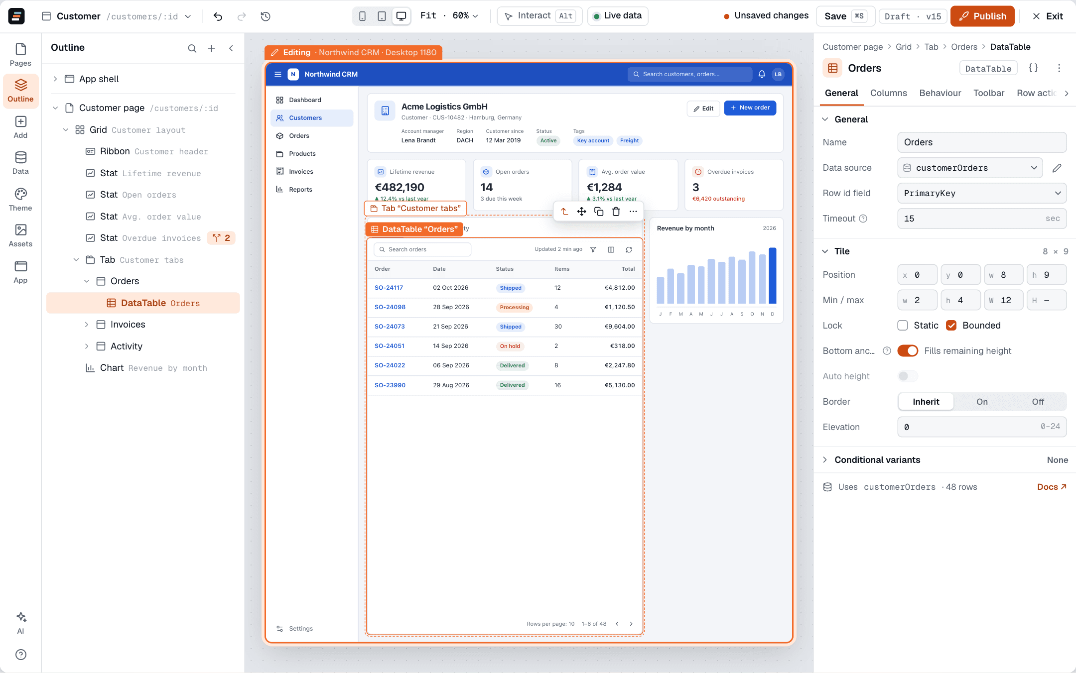Screen dimensions: 1076x673
Task: Switch to the Toolbar tab
Action: [x=989, y=93]
